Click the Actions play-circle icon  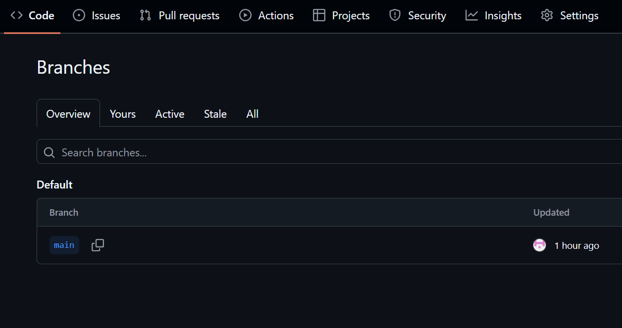(245, 16)
